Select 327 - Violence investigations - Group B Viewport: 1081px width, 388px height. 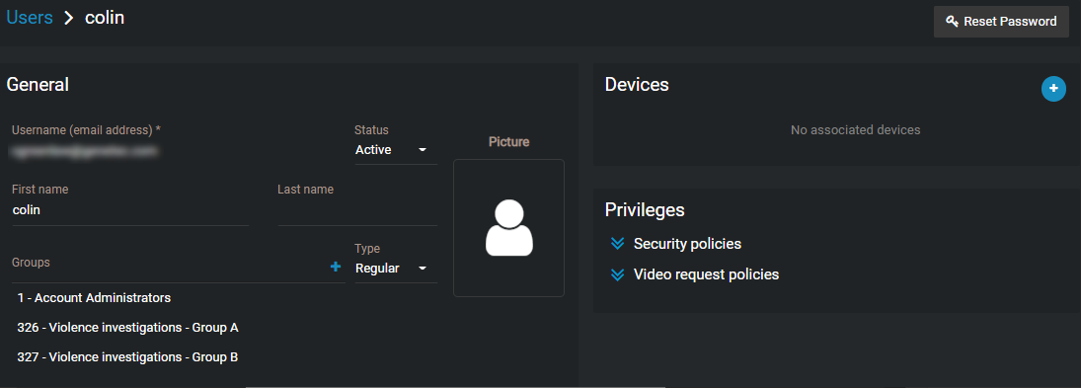coord(127,357)
